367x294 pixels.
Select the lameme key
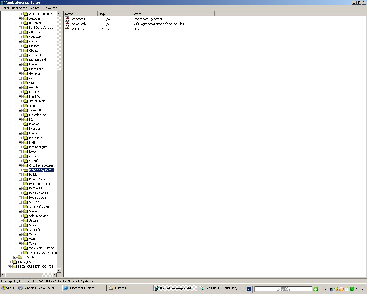click(34, 124)
